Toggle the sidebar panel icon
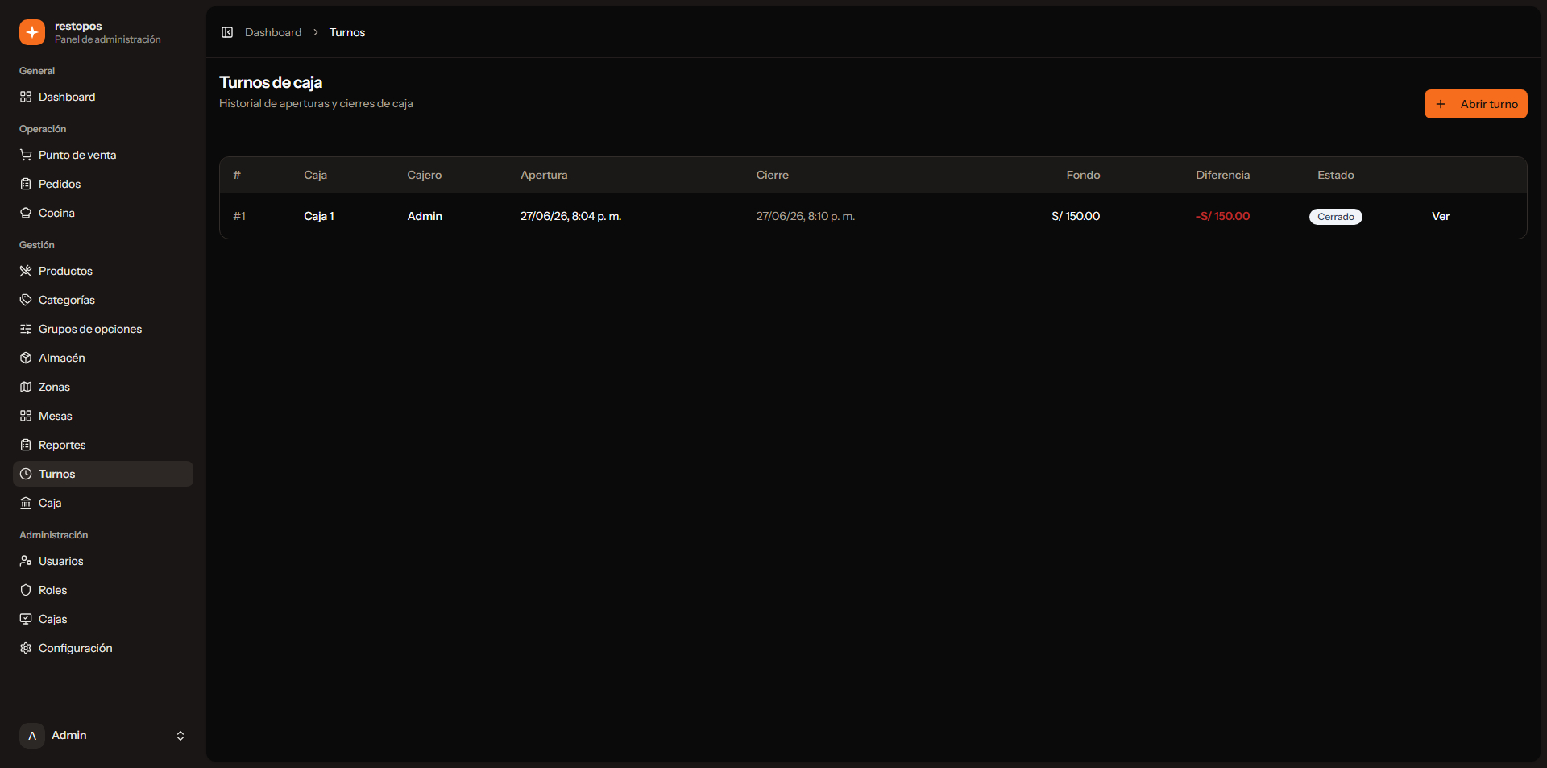This screenshot has height=768, width=1547. (227, 32)
